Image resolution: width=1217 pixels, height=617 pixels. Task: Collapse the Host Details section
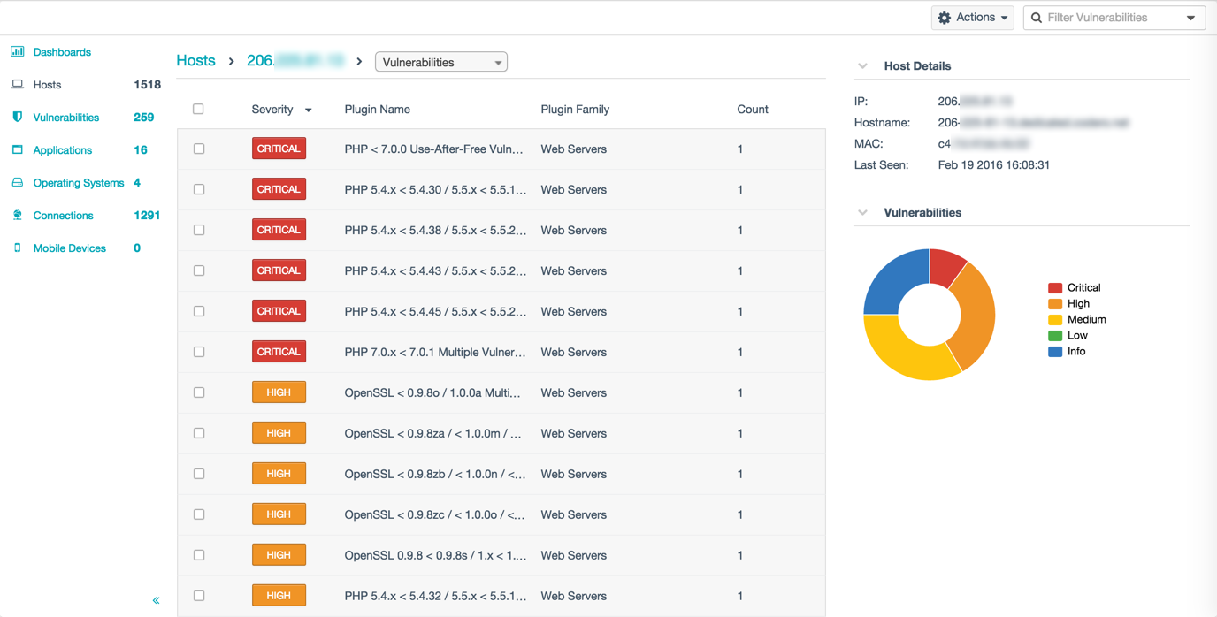(862, 66)
